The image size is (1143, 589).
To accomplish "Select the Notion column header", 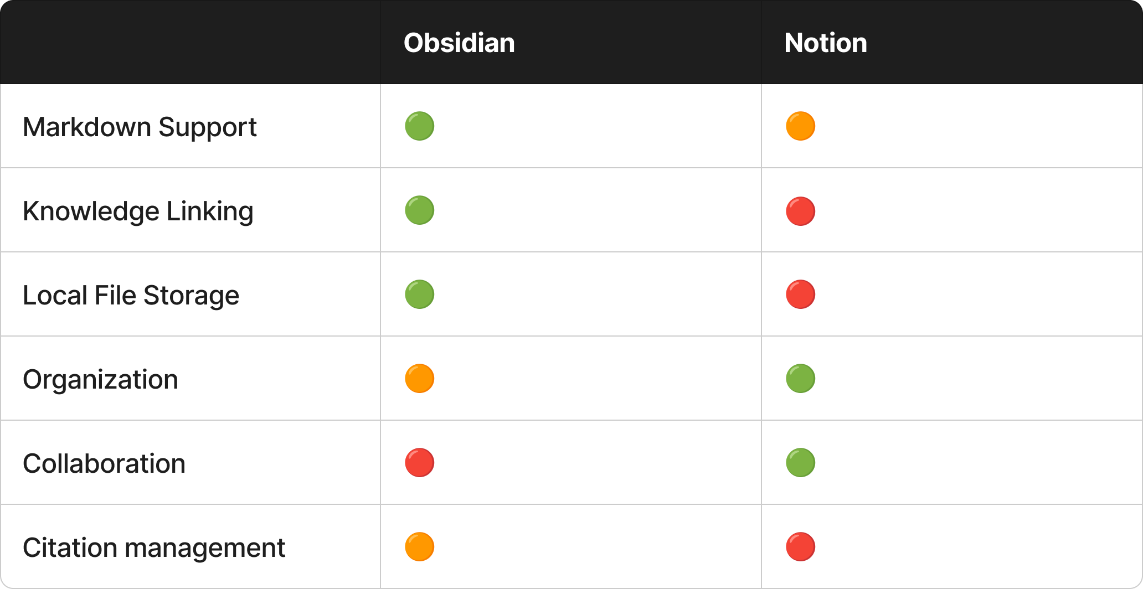I will [826, 43].
